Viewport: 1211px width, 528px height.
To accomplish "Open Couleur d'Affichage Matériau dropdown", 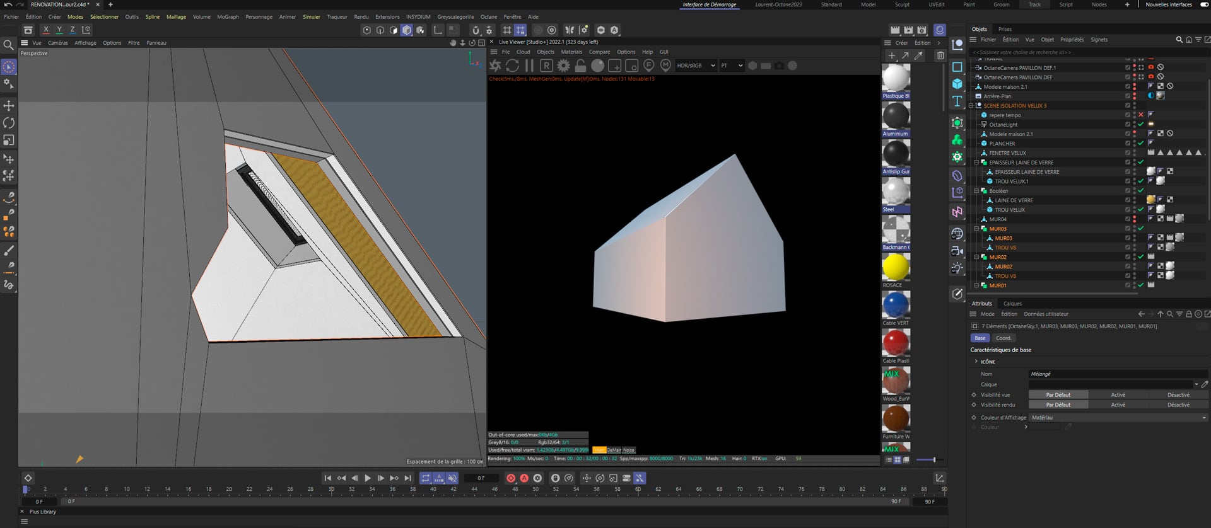I will pos(1118,417).
